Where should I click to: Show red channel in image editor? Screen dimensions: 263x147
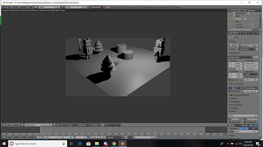(114, 125)
